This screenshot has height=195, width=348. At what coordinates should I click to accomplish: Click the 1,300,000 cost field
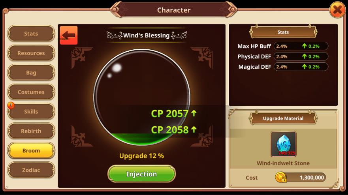pyautogui.click(x=301, y=178)
